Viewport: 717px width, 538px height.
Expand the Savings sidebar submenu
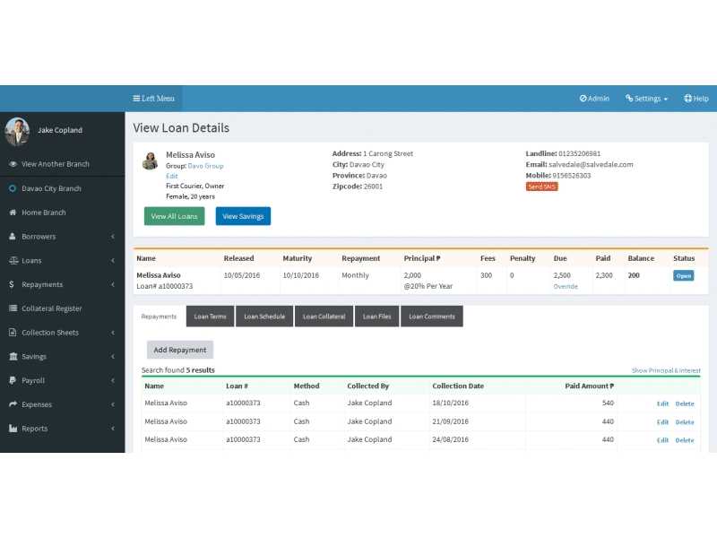click(x=11, y=357)
